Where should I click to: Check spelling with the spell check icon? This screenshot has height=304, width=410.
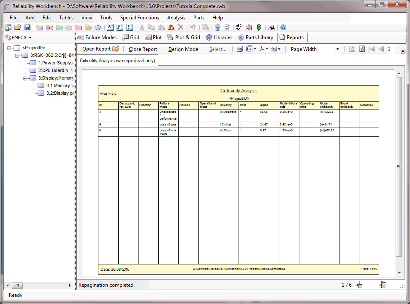pos(239,27)
